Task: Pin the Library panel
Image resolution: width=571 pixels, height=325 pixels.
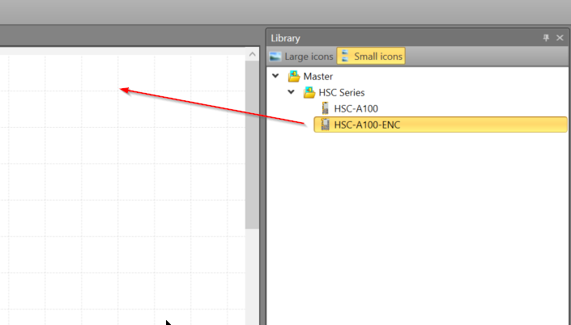Action: click(x=546, y=38)
